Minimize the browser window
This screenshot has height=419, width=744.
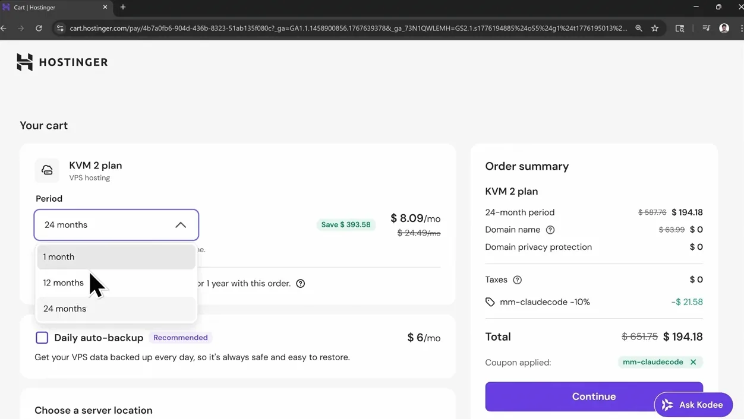(696, 7)
